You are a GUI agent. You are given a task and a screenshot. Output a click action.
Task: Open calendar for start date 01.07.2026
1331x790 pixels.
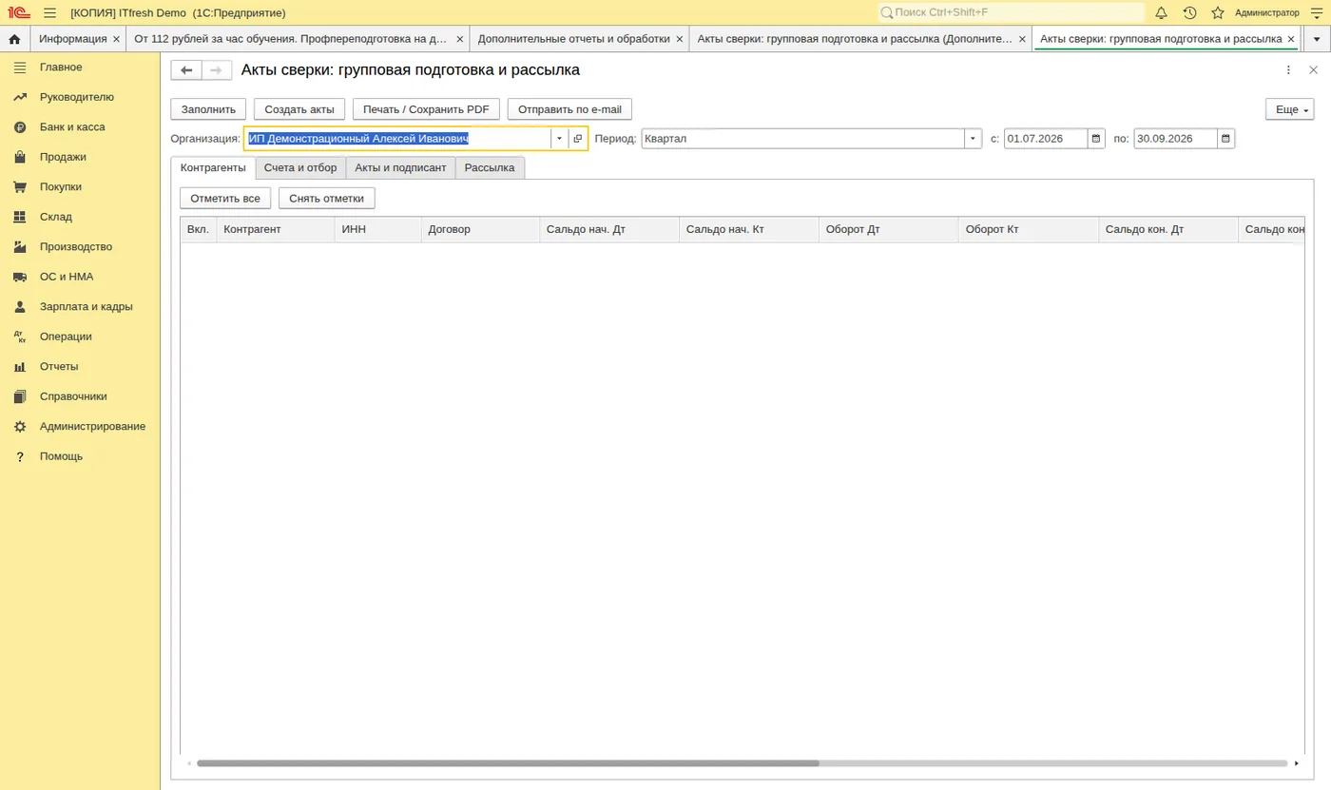[x=1096, y=139]
